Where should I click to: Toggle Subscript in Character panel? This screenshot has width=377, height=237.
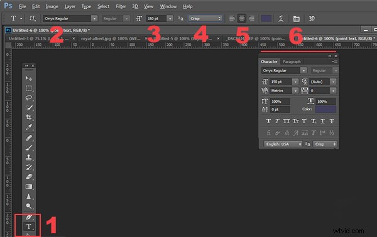pyautogui.click(x=314, y=121)
